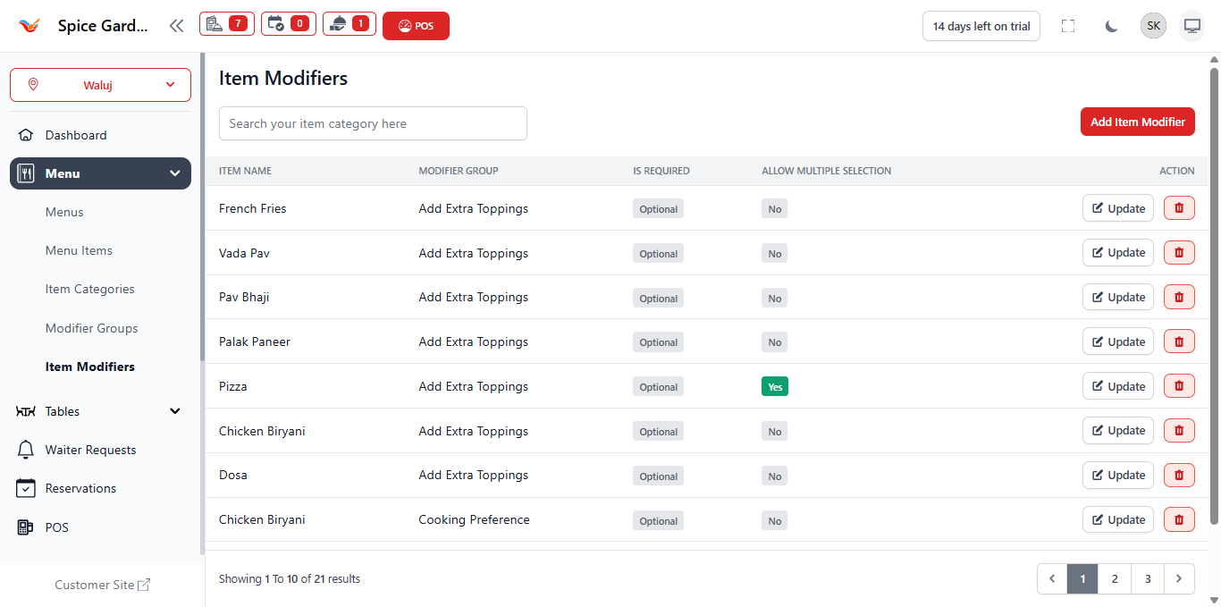Open the Waluj branch dropdown

[x=100, y=85]
